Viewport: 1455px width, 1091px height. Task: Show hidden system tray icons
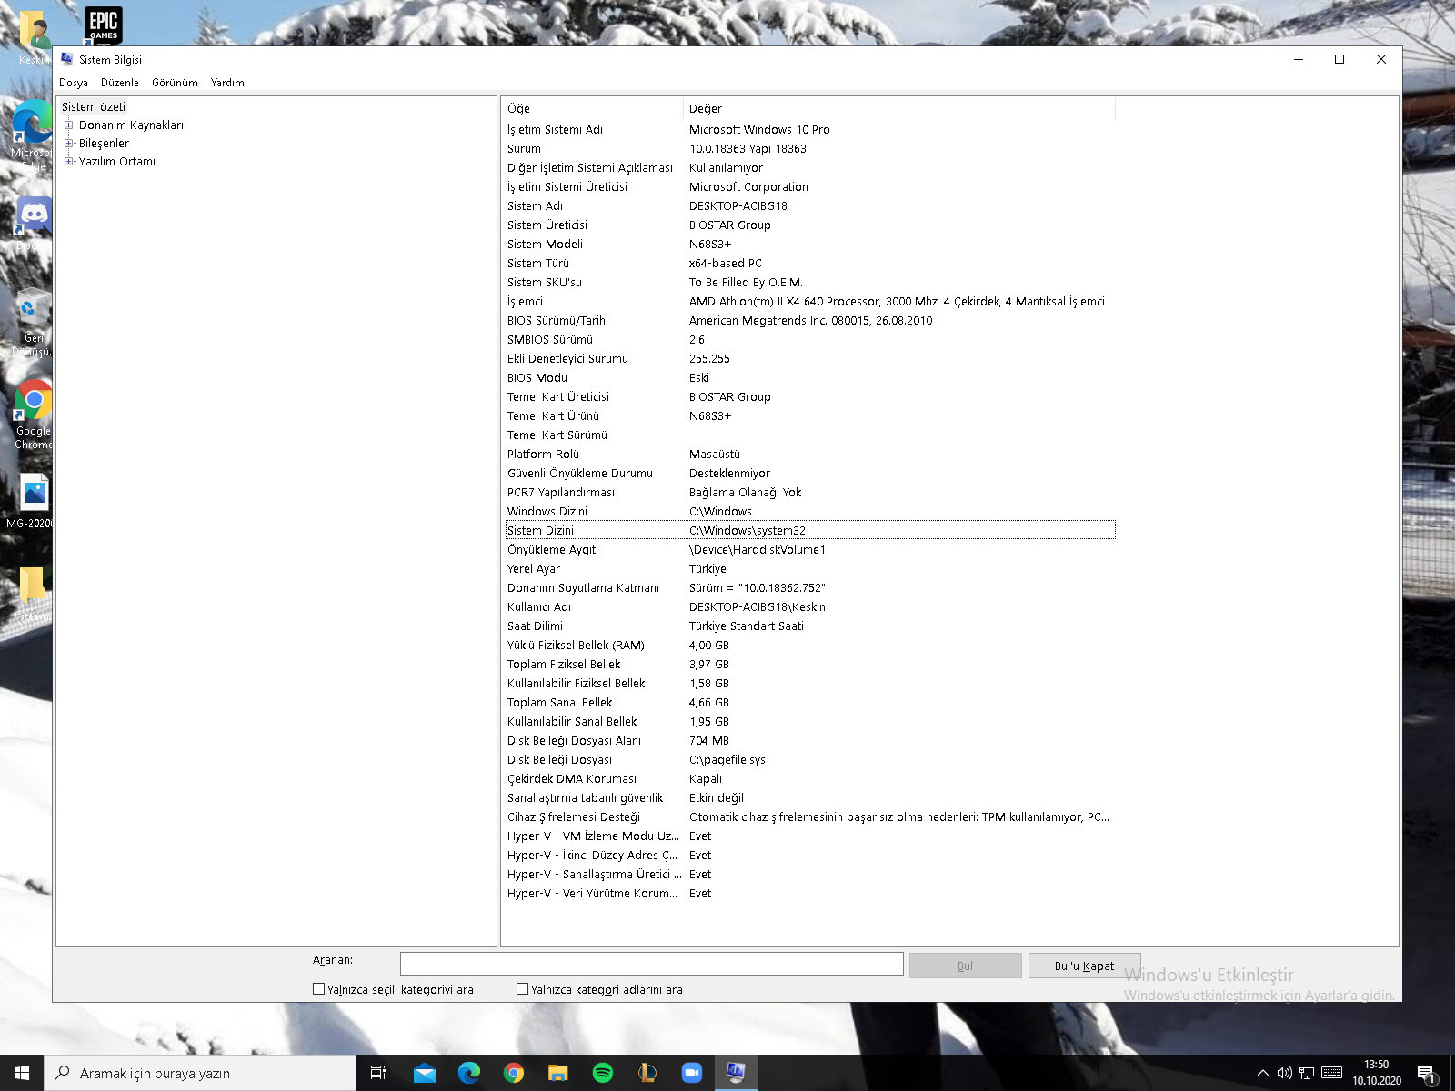click(1262, 1073)
